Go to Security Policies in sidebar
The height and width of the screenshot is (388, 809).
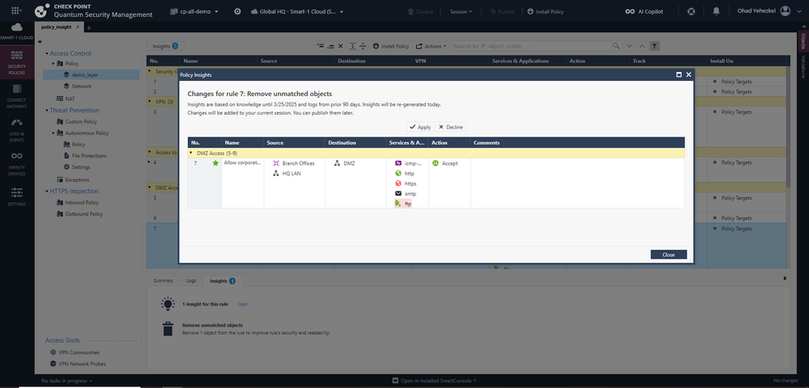tap(17, 61)
